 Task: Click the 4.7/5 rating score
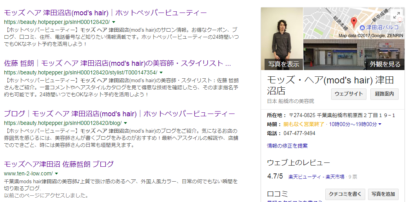pos(275,176)
